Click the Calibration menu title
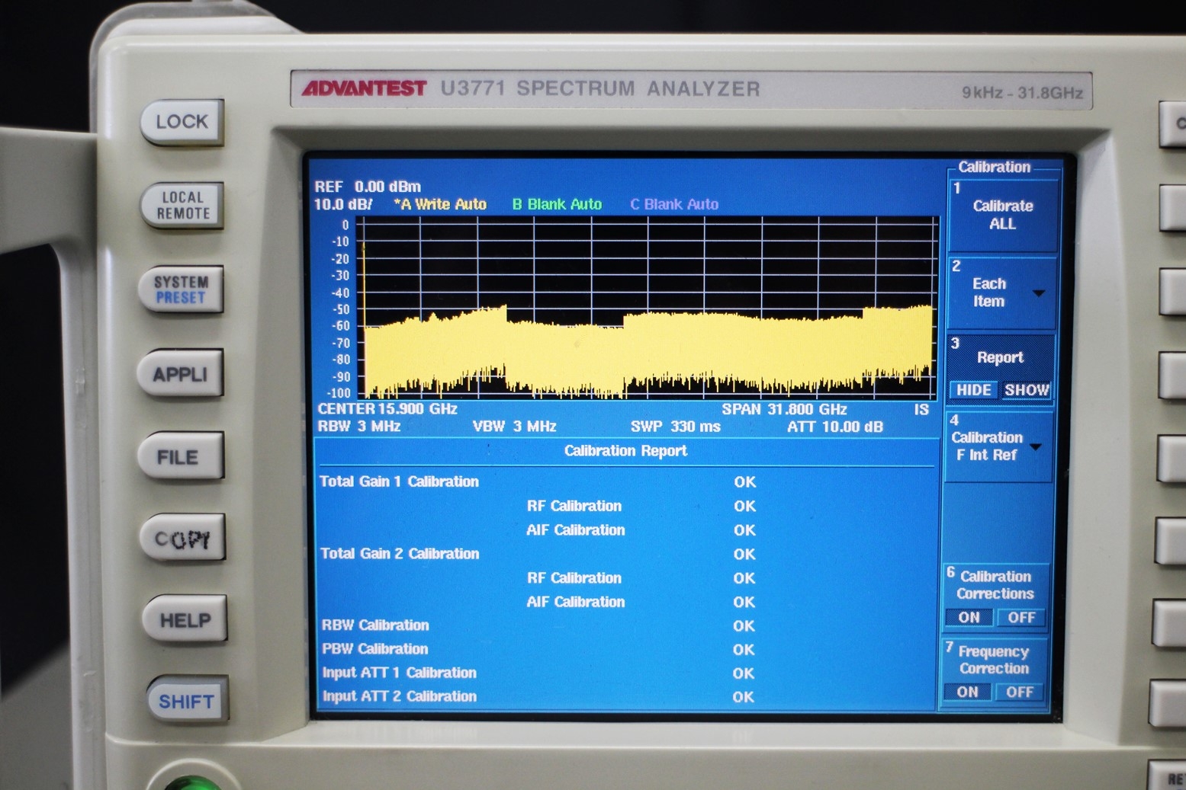1186x790 pixels. coord(994,167)
